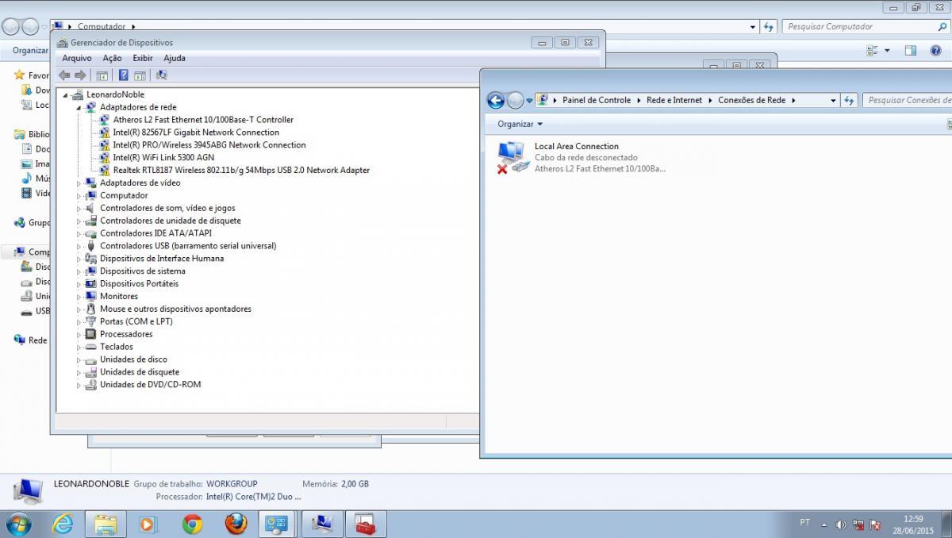Select Intel PRO/Wireless 3945ABG device icon
952x538 pixels.
tap(105, 145)
